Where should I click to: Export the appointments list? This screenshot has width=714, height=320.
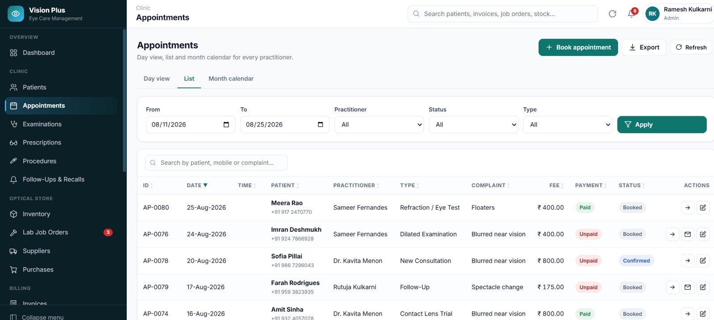pyautogui.click(x=644, y=47)
